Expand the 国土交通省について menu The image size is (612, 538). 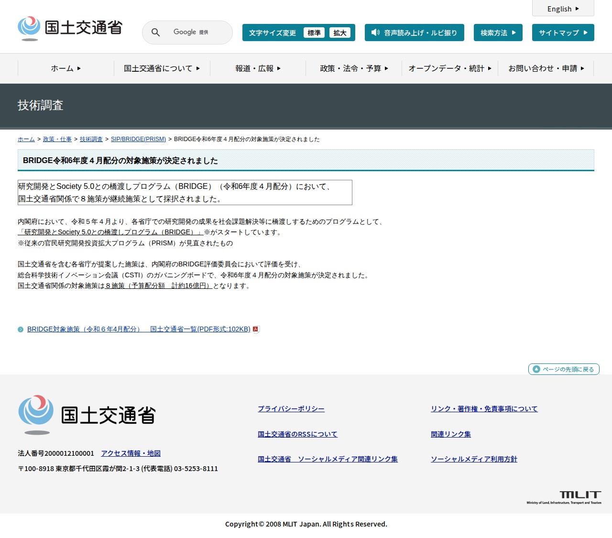point(162,68)
